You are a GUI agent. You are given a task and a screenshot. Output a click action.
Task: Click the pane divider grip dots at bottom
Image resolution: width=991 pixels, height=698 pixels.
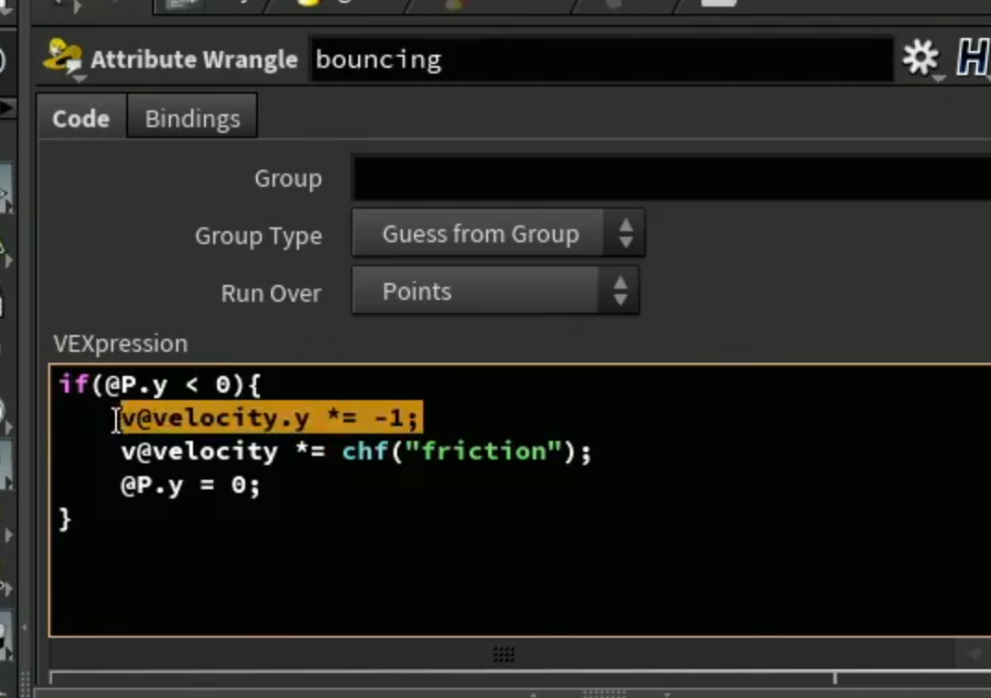603,693
